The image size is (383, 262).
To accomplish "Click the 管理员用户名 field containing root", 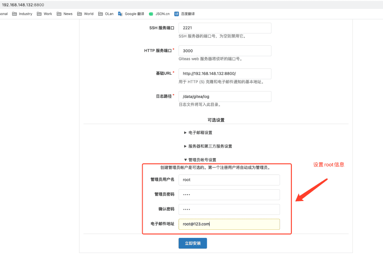I will coord(229,180).
